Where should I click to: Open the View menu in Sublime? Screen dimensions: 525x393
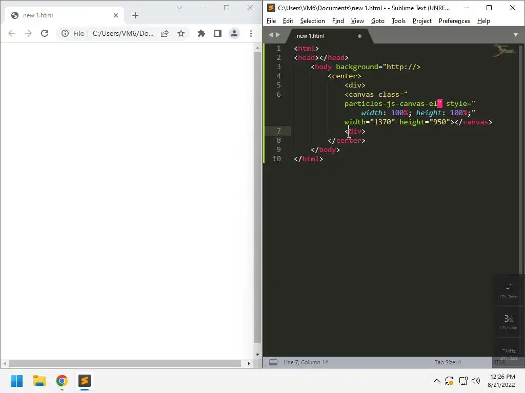click(x=357, y=21)
